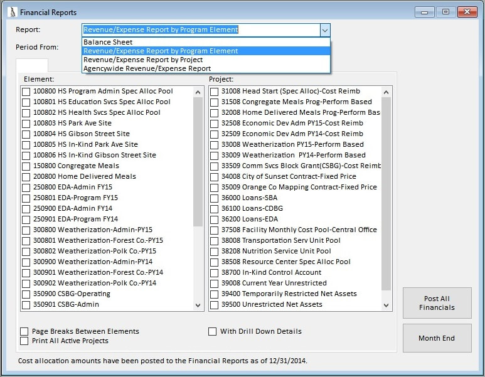Check 31008 Head Start project

[x=214, y=92]
